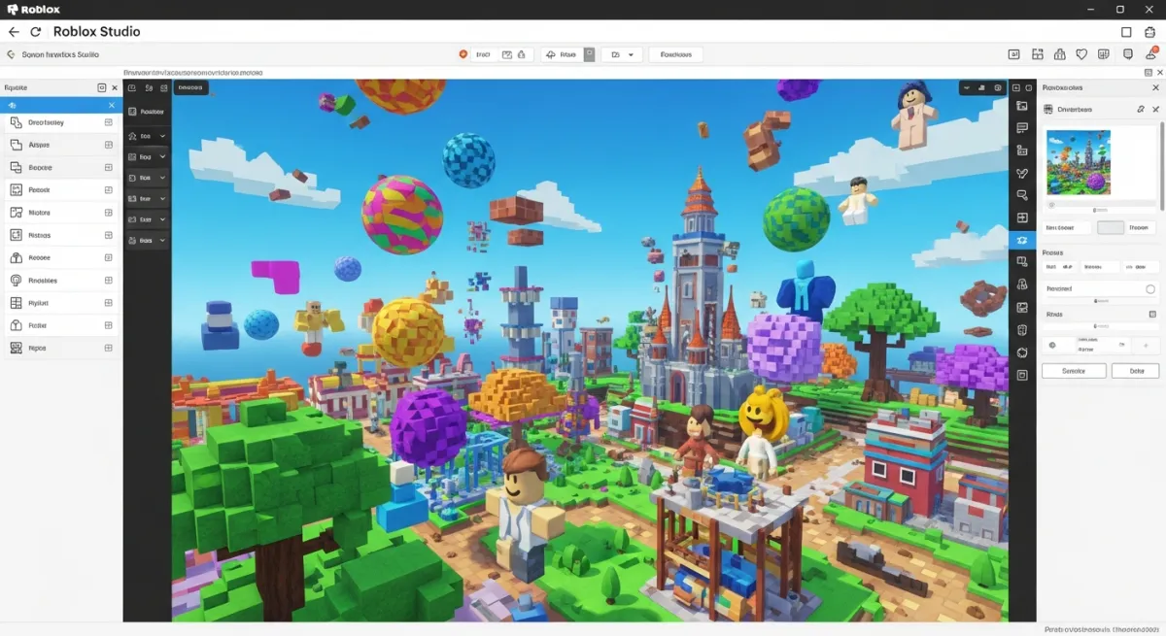Image resolution: width=1166 pixels, height=636 pixels.
Task: Select the top labeled item in dark toolbar
Action: pos(147,112)
